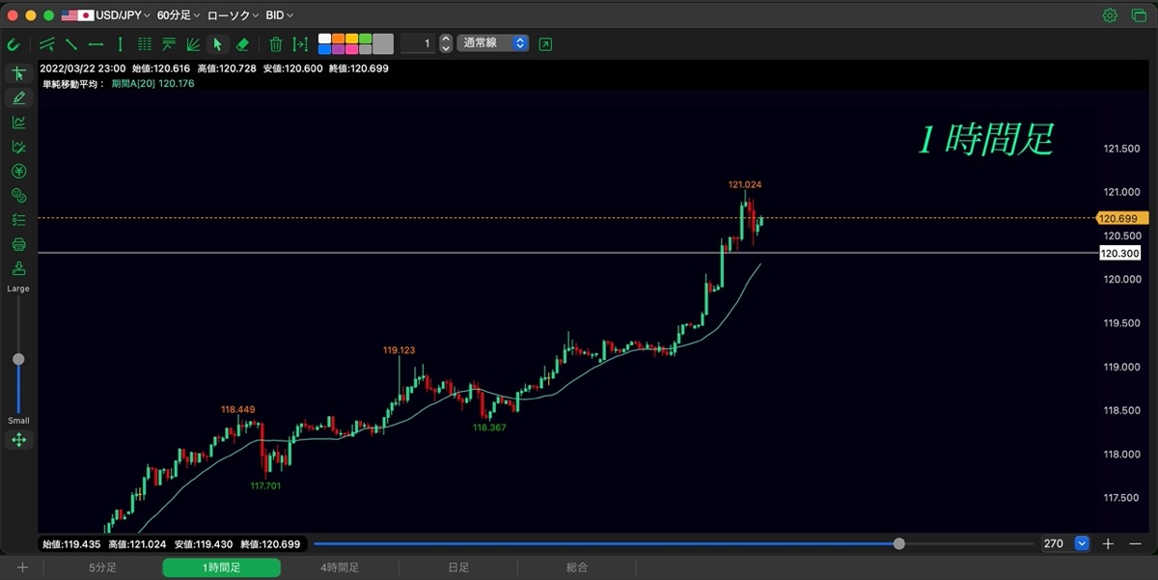
Task: Click the plus zoom button beside 270
Action: pyautogui.click(x=1108, y=544)
